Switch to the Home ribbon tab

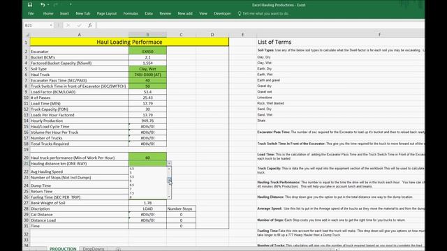48,13
